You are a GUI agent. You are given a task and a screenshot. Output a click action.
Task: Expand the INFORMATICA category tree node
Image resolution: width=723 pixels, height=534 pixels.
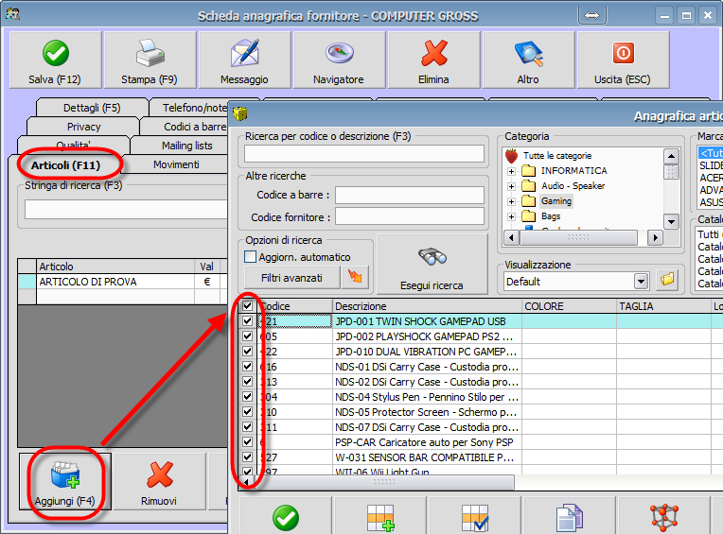tap(512, 171)
